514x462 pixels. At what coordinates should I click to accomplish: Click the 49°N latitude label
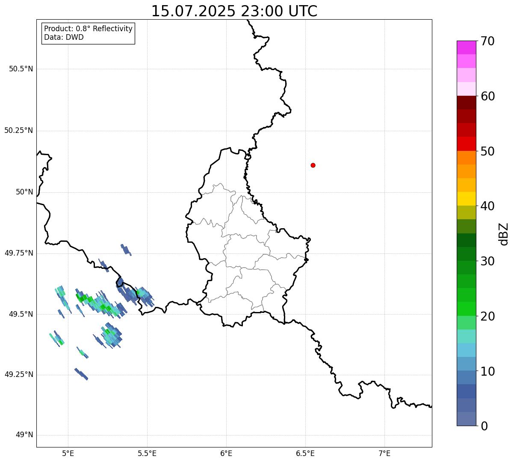point(24,435)
